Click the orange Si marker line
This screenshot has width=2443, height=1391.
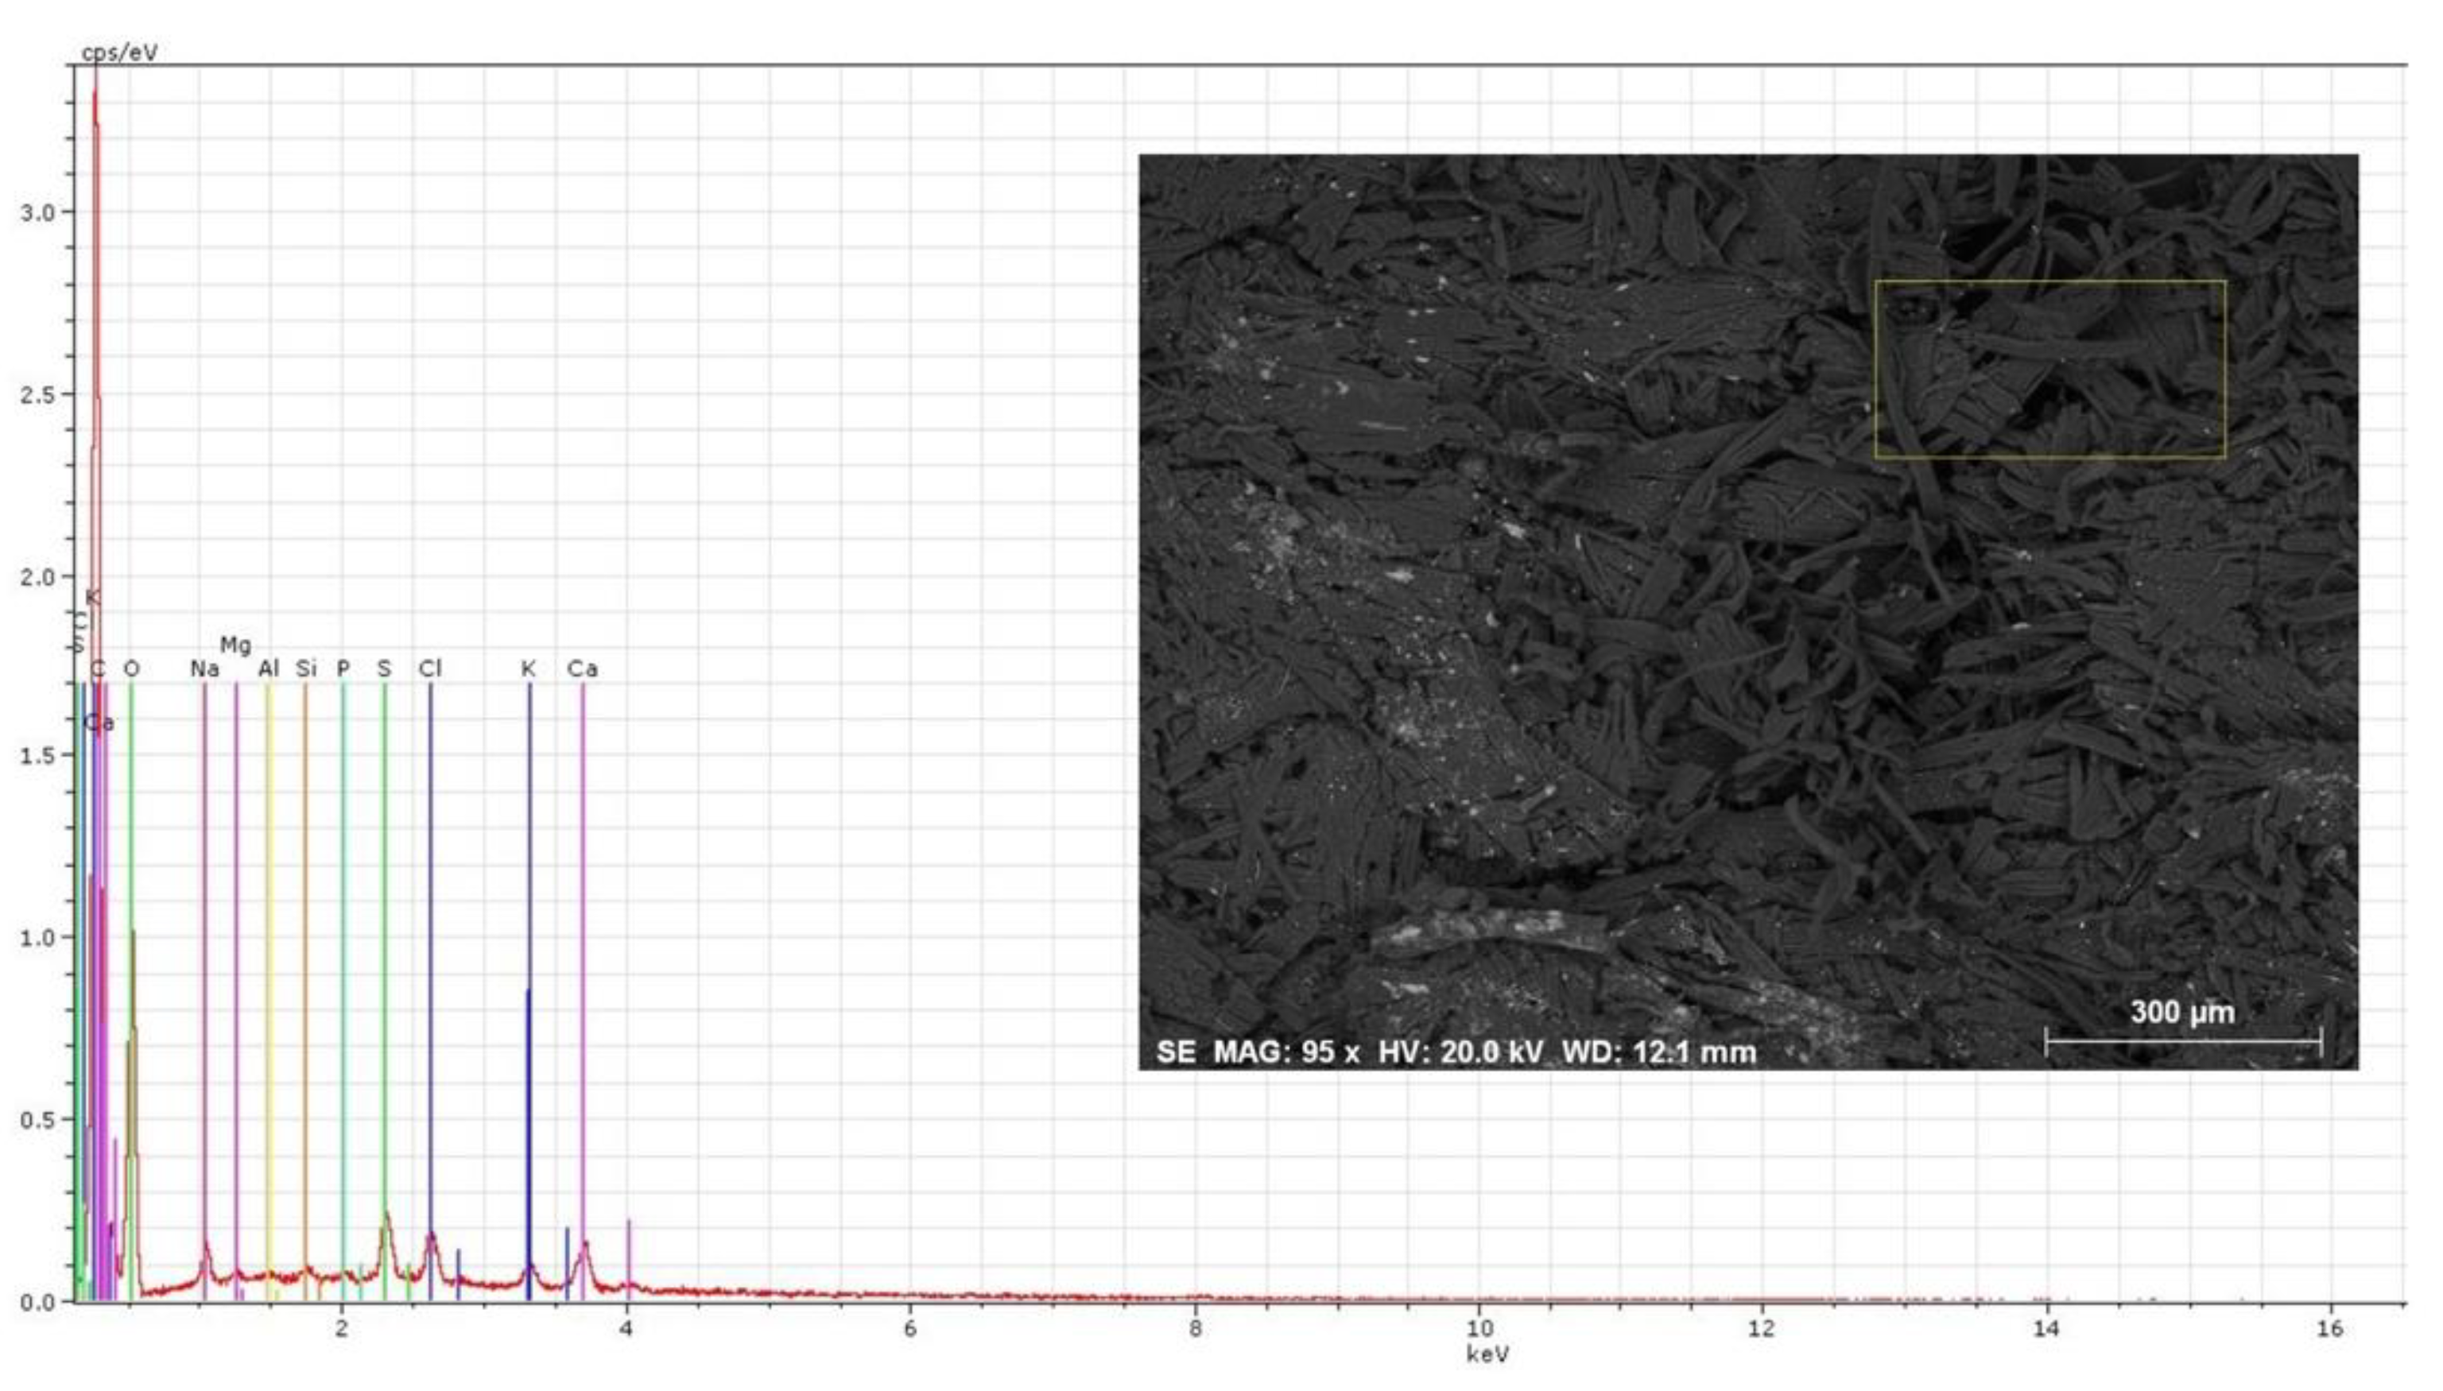(x=306, y=955)
